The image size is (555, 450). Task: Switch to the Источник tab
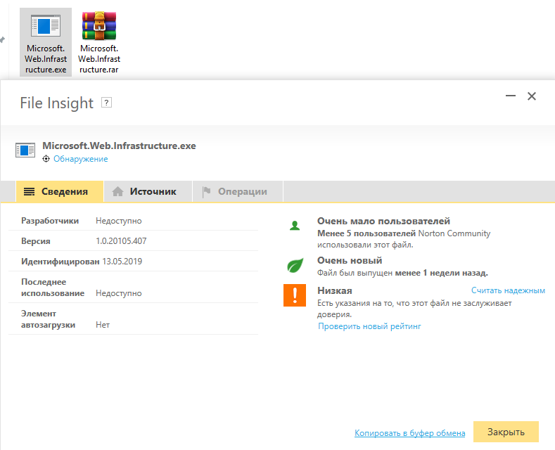tap(148, 191)
